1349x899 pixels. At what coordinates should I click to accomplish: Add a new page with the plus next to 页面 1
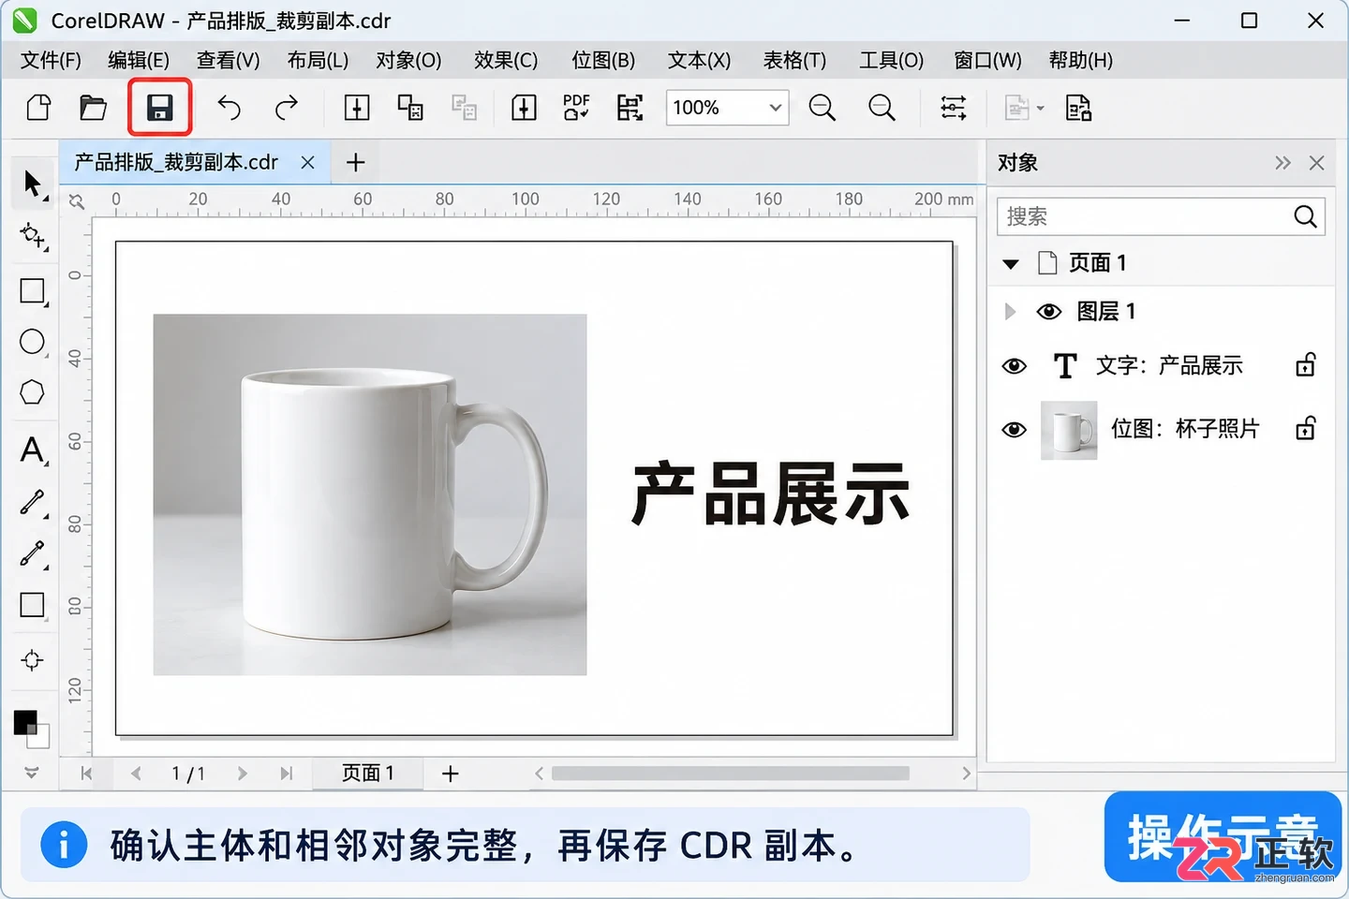point(451,774)
